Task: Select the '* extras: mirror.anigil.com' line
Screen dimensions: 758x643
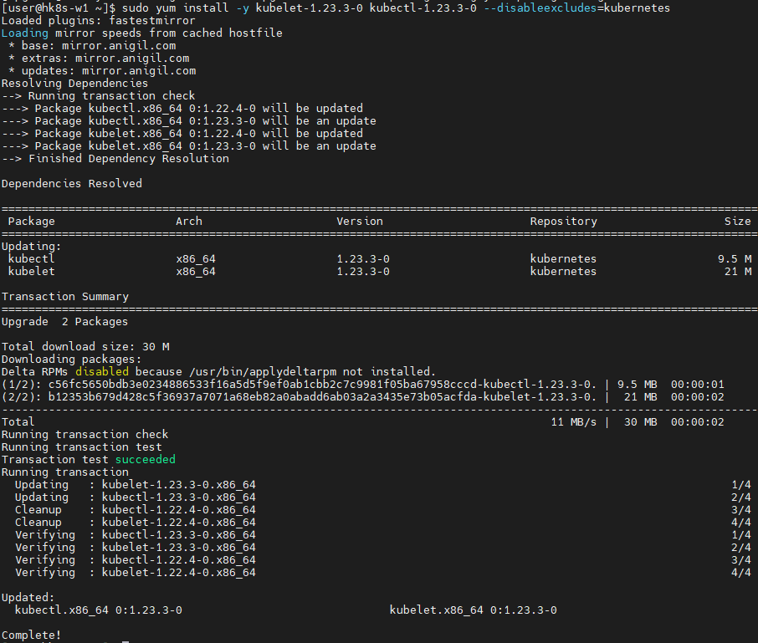Action: [x=99, y=58]
